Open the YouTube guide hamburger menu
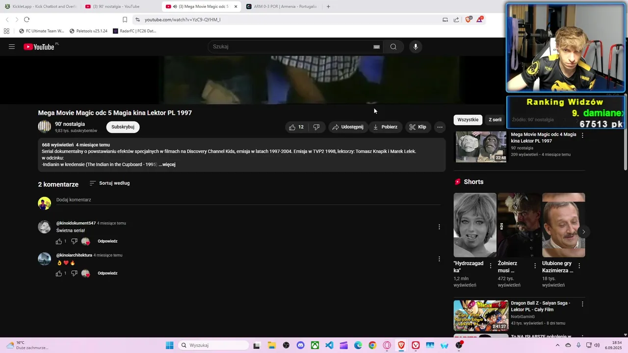The width and height of the screenshot is (628, 353). [x=12, y=47]
